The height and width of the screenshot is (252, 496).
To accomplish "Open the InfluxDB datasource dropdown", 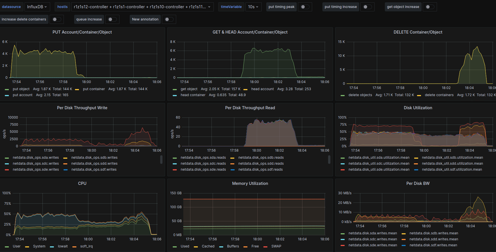I will tap(37, 7).
